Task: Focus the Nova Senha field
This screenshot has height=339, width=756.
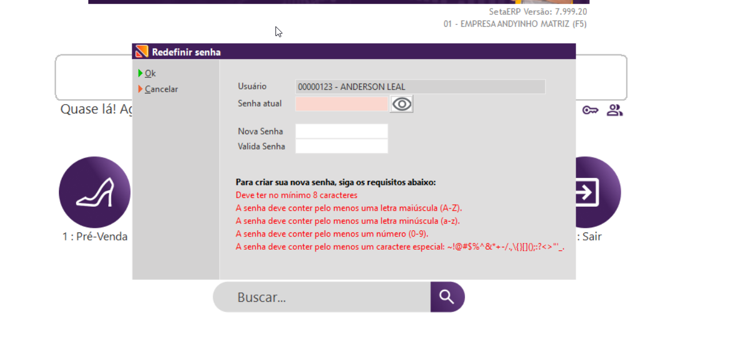Action: 342,131
